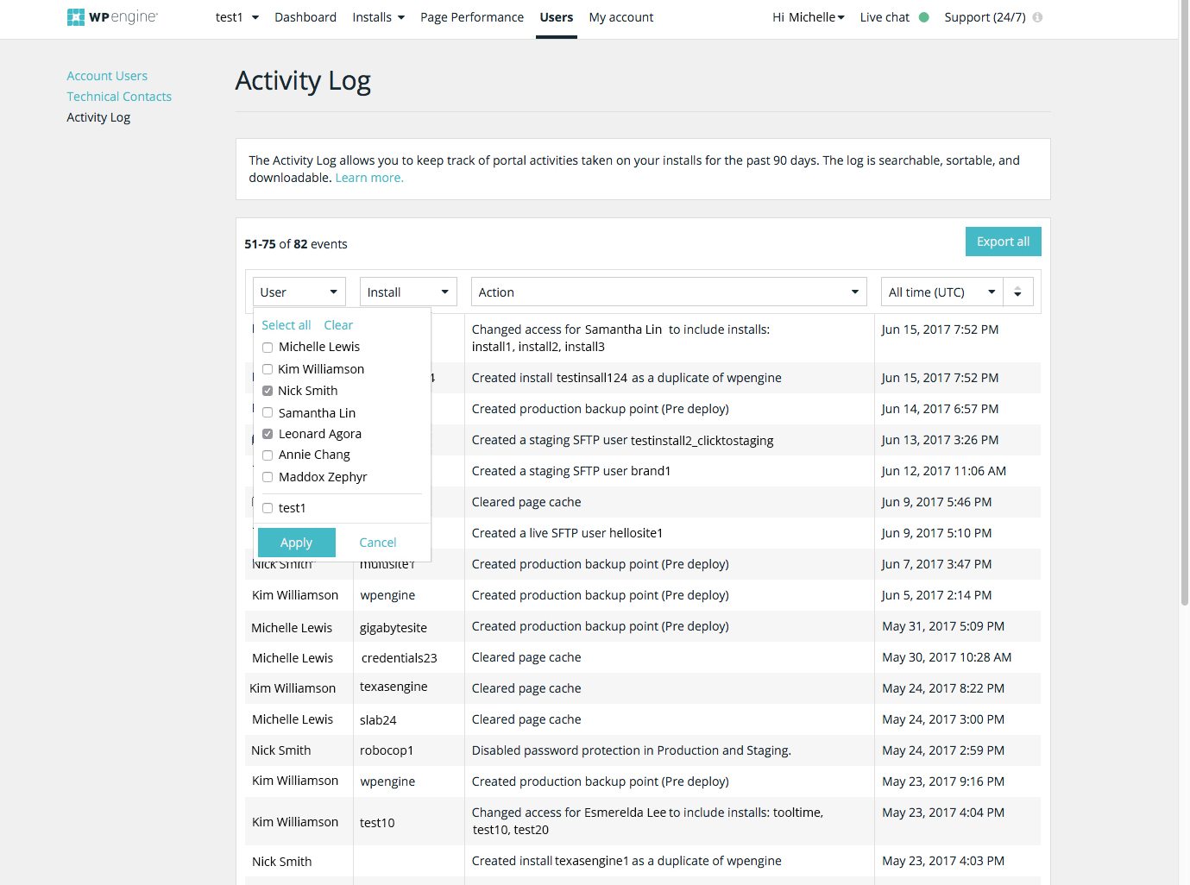Open Page Performance in navigation
Viewport: 1190px width, 885px height.
pos(472,17)
